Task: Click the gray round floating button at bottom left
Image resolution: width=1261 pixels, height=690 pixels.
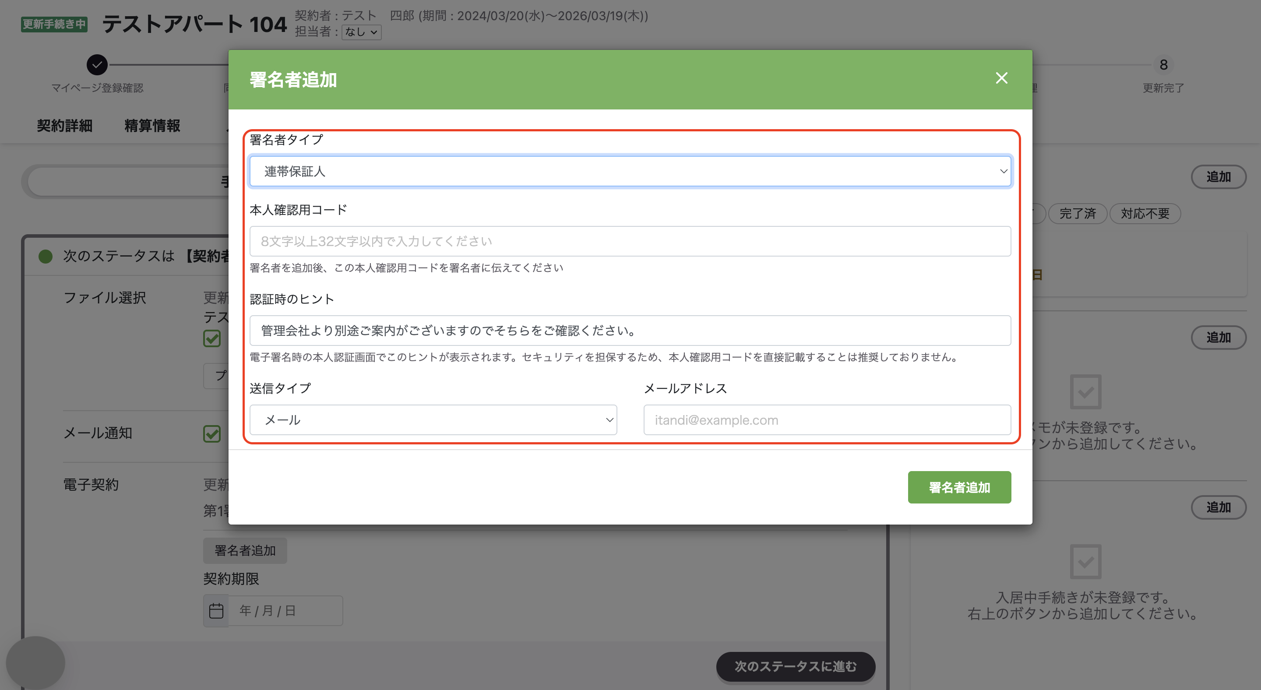Action: pos(35,663)
